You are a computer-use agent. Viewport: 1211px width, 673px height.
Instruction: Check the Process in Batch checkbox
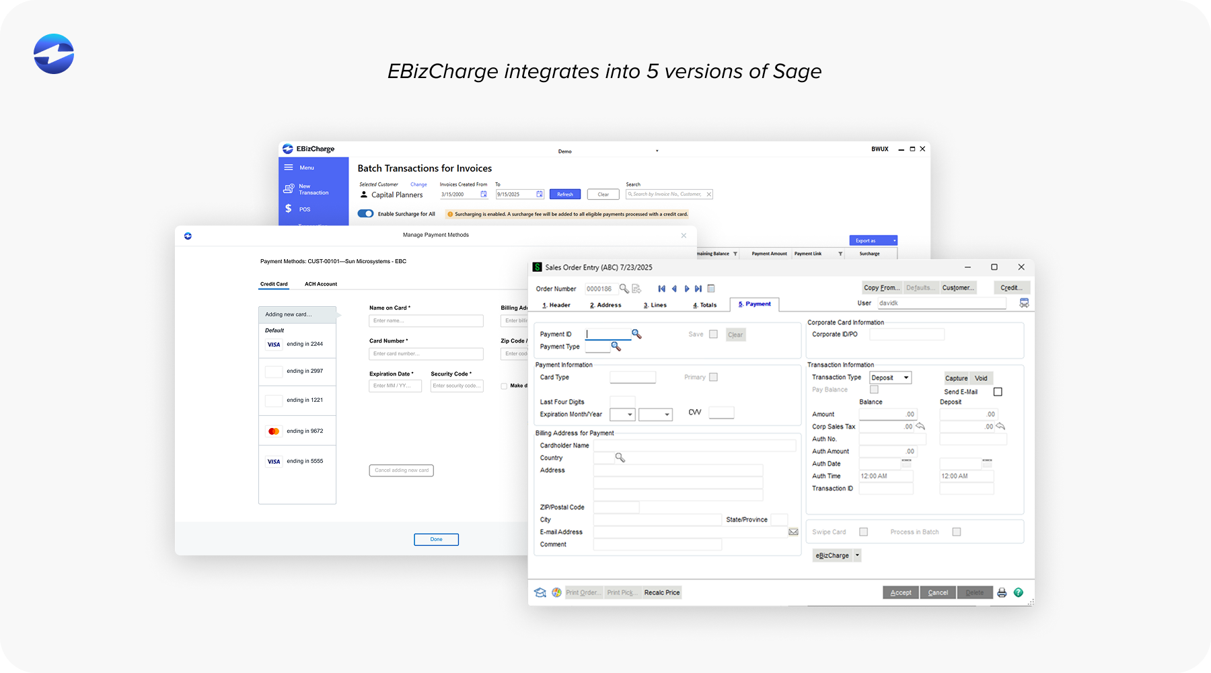tap(956, 531)
